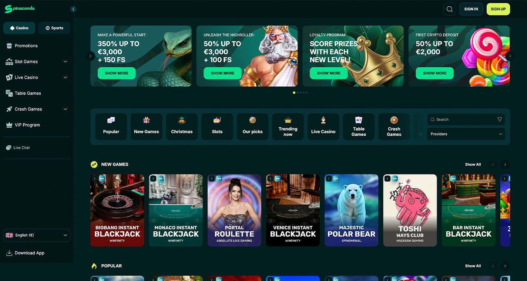The image size is (527, 281).
Task: Select the first carousel pagination dot
Action: (294, 93)
